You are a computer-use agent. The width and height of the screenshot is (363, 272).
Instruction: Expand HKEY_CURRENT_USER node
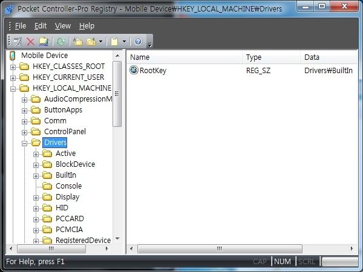13,78
